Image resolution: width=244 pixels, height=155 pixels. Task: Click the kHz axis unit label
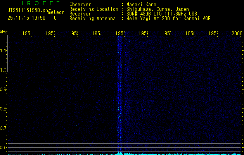click(3, 32)
